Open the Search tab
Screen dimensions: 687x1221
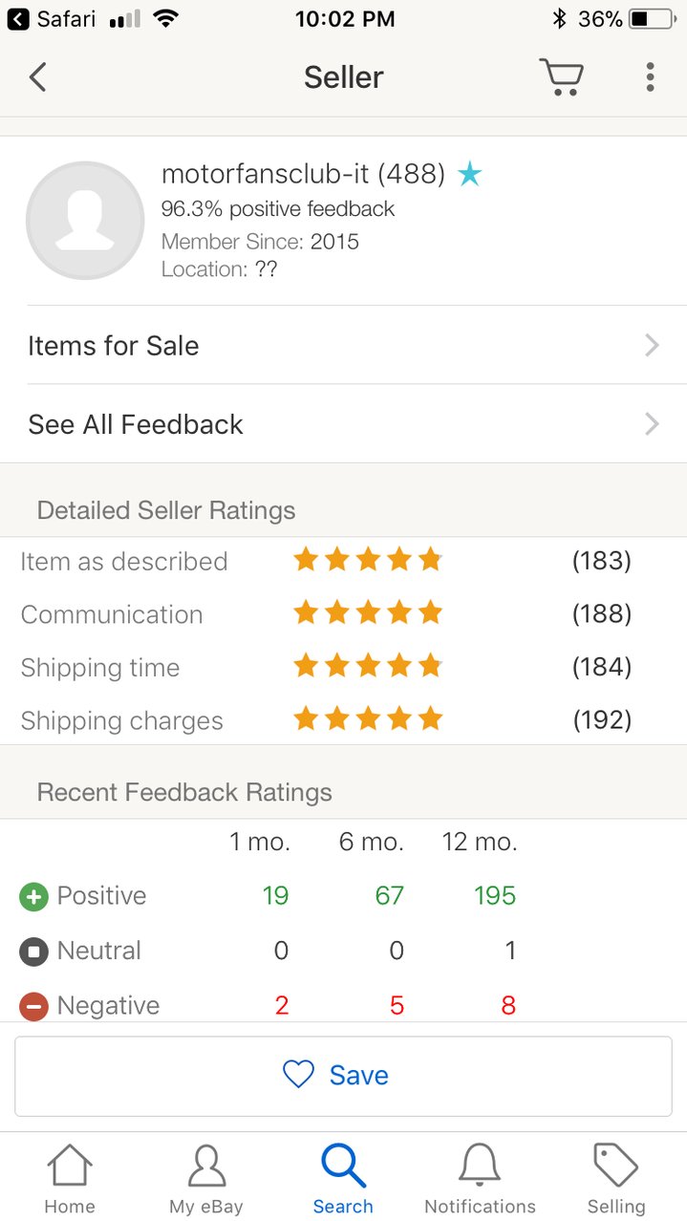(x=343, y=1179)
